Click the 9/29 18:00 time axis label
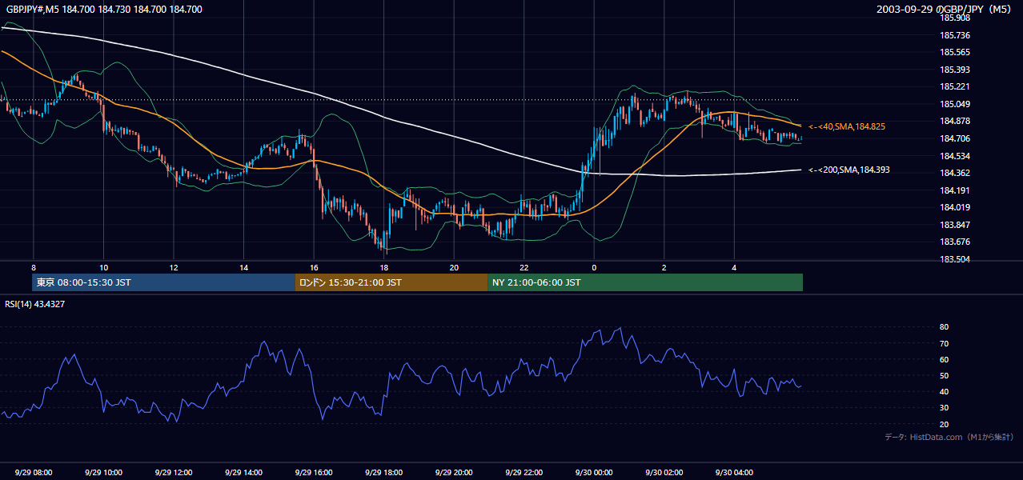Viewport: 1023px width, 480px height. (x=384, y=472)
